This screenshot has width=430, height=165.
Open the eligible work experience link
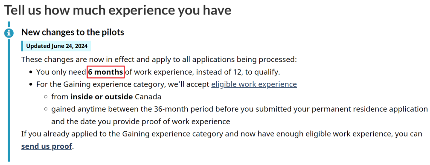[254, 84]
